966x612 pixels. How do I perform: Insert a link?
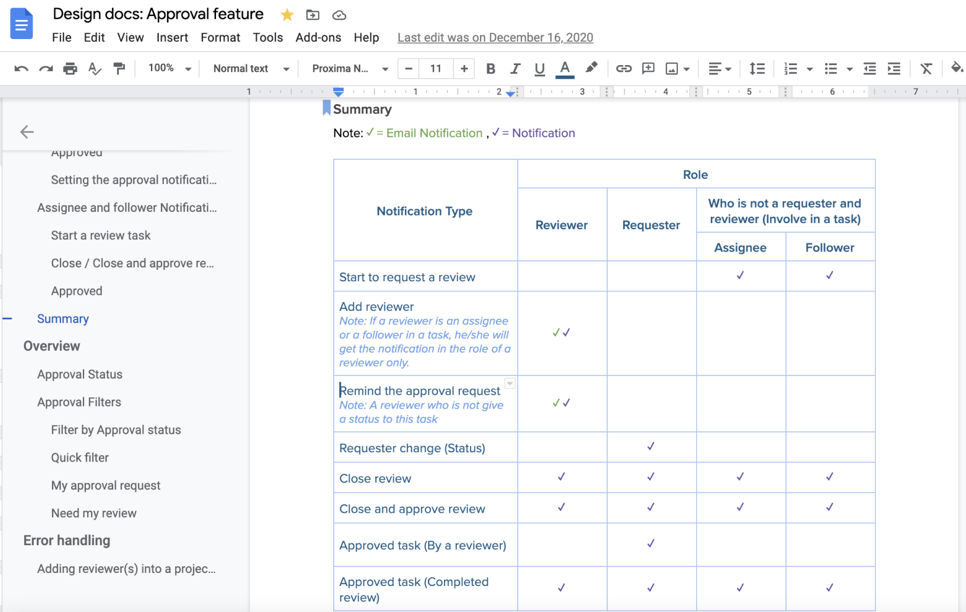[623, 69]
